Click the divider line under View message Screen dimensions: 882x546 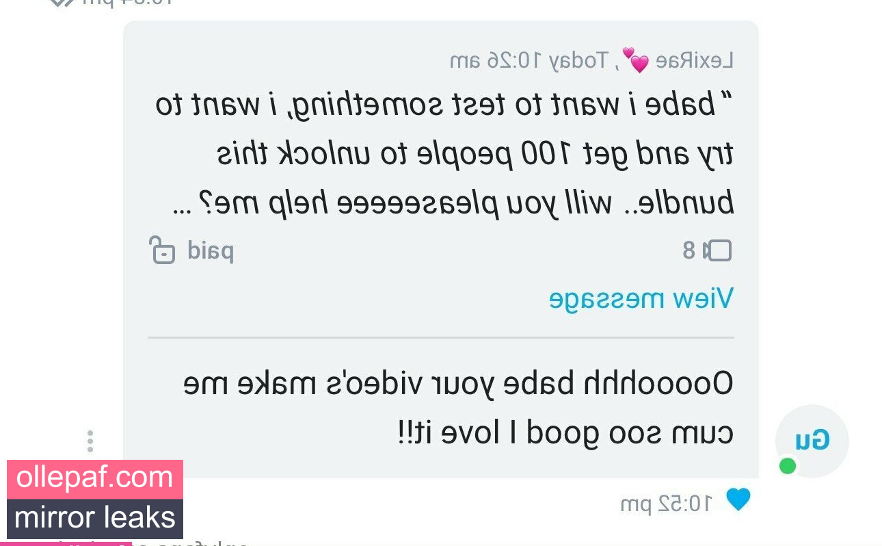(x=441, y=338)
